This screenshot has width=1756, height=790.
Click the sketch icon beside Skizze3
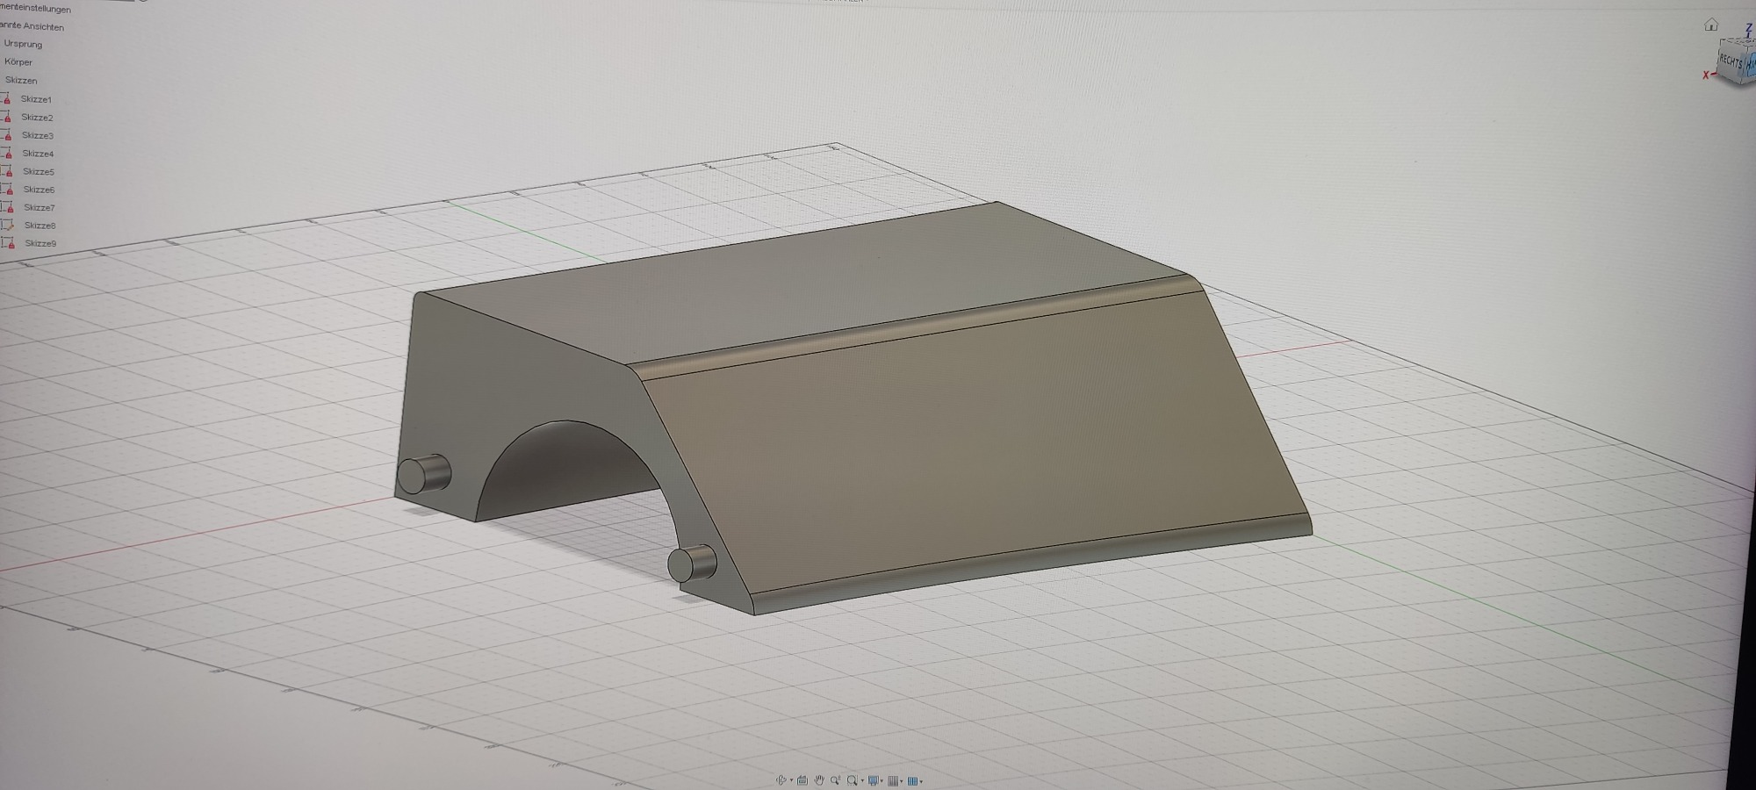(x=5, y=135)
